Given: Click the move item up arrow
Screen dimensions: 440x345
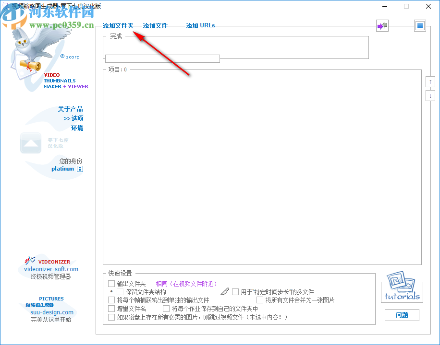Looking at the screenshot, I should (430, 81).
